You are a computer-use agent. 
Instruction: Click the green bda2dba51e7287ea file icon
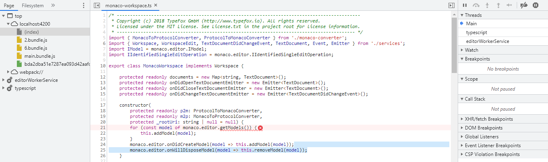click(19, 64)
